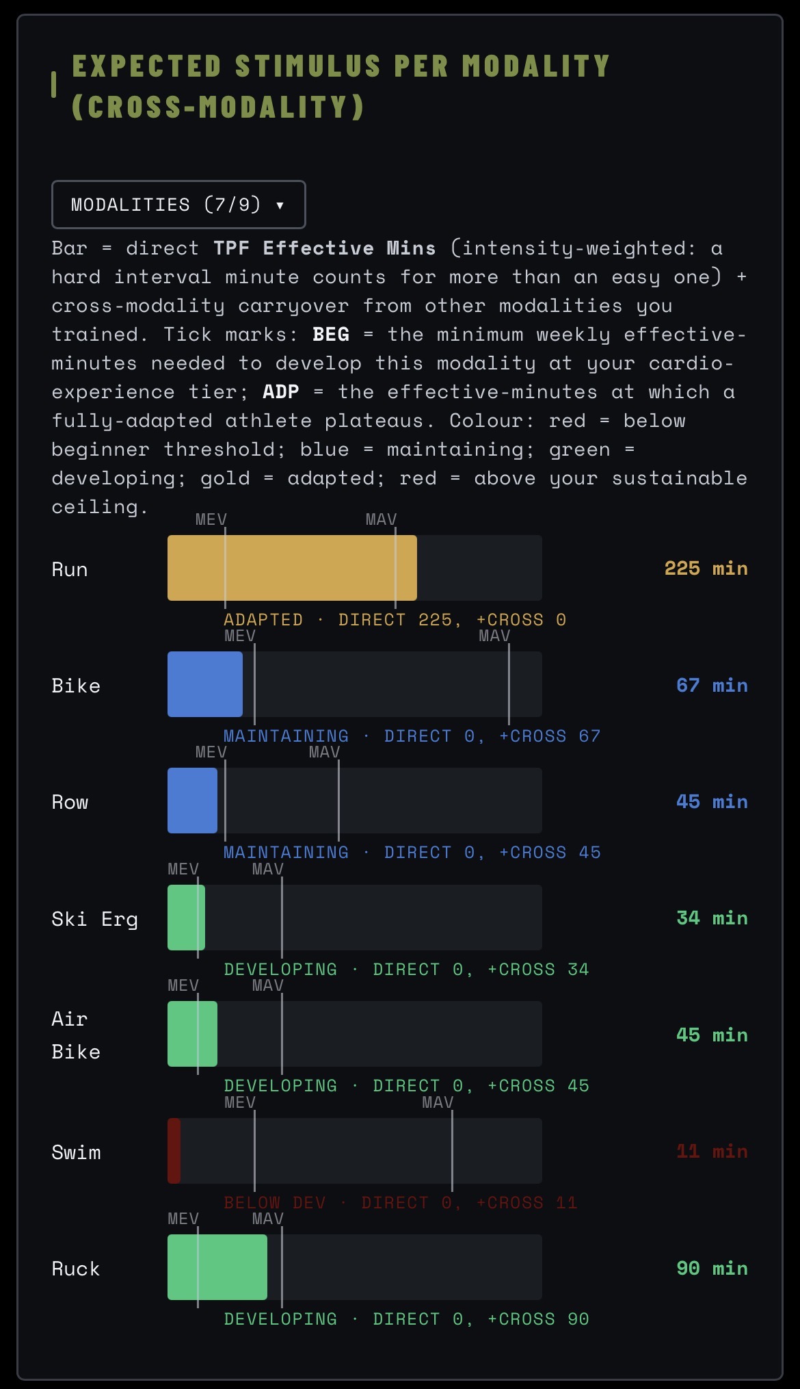The image size is (800, 1389).
Task: Click the red Swim bar
Action: [174, 1151]
